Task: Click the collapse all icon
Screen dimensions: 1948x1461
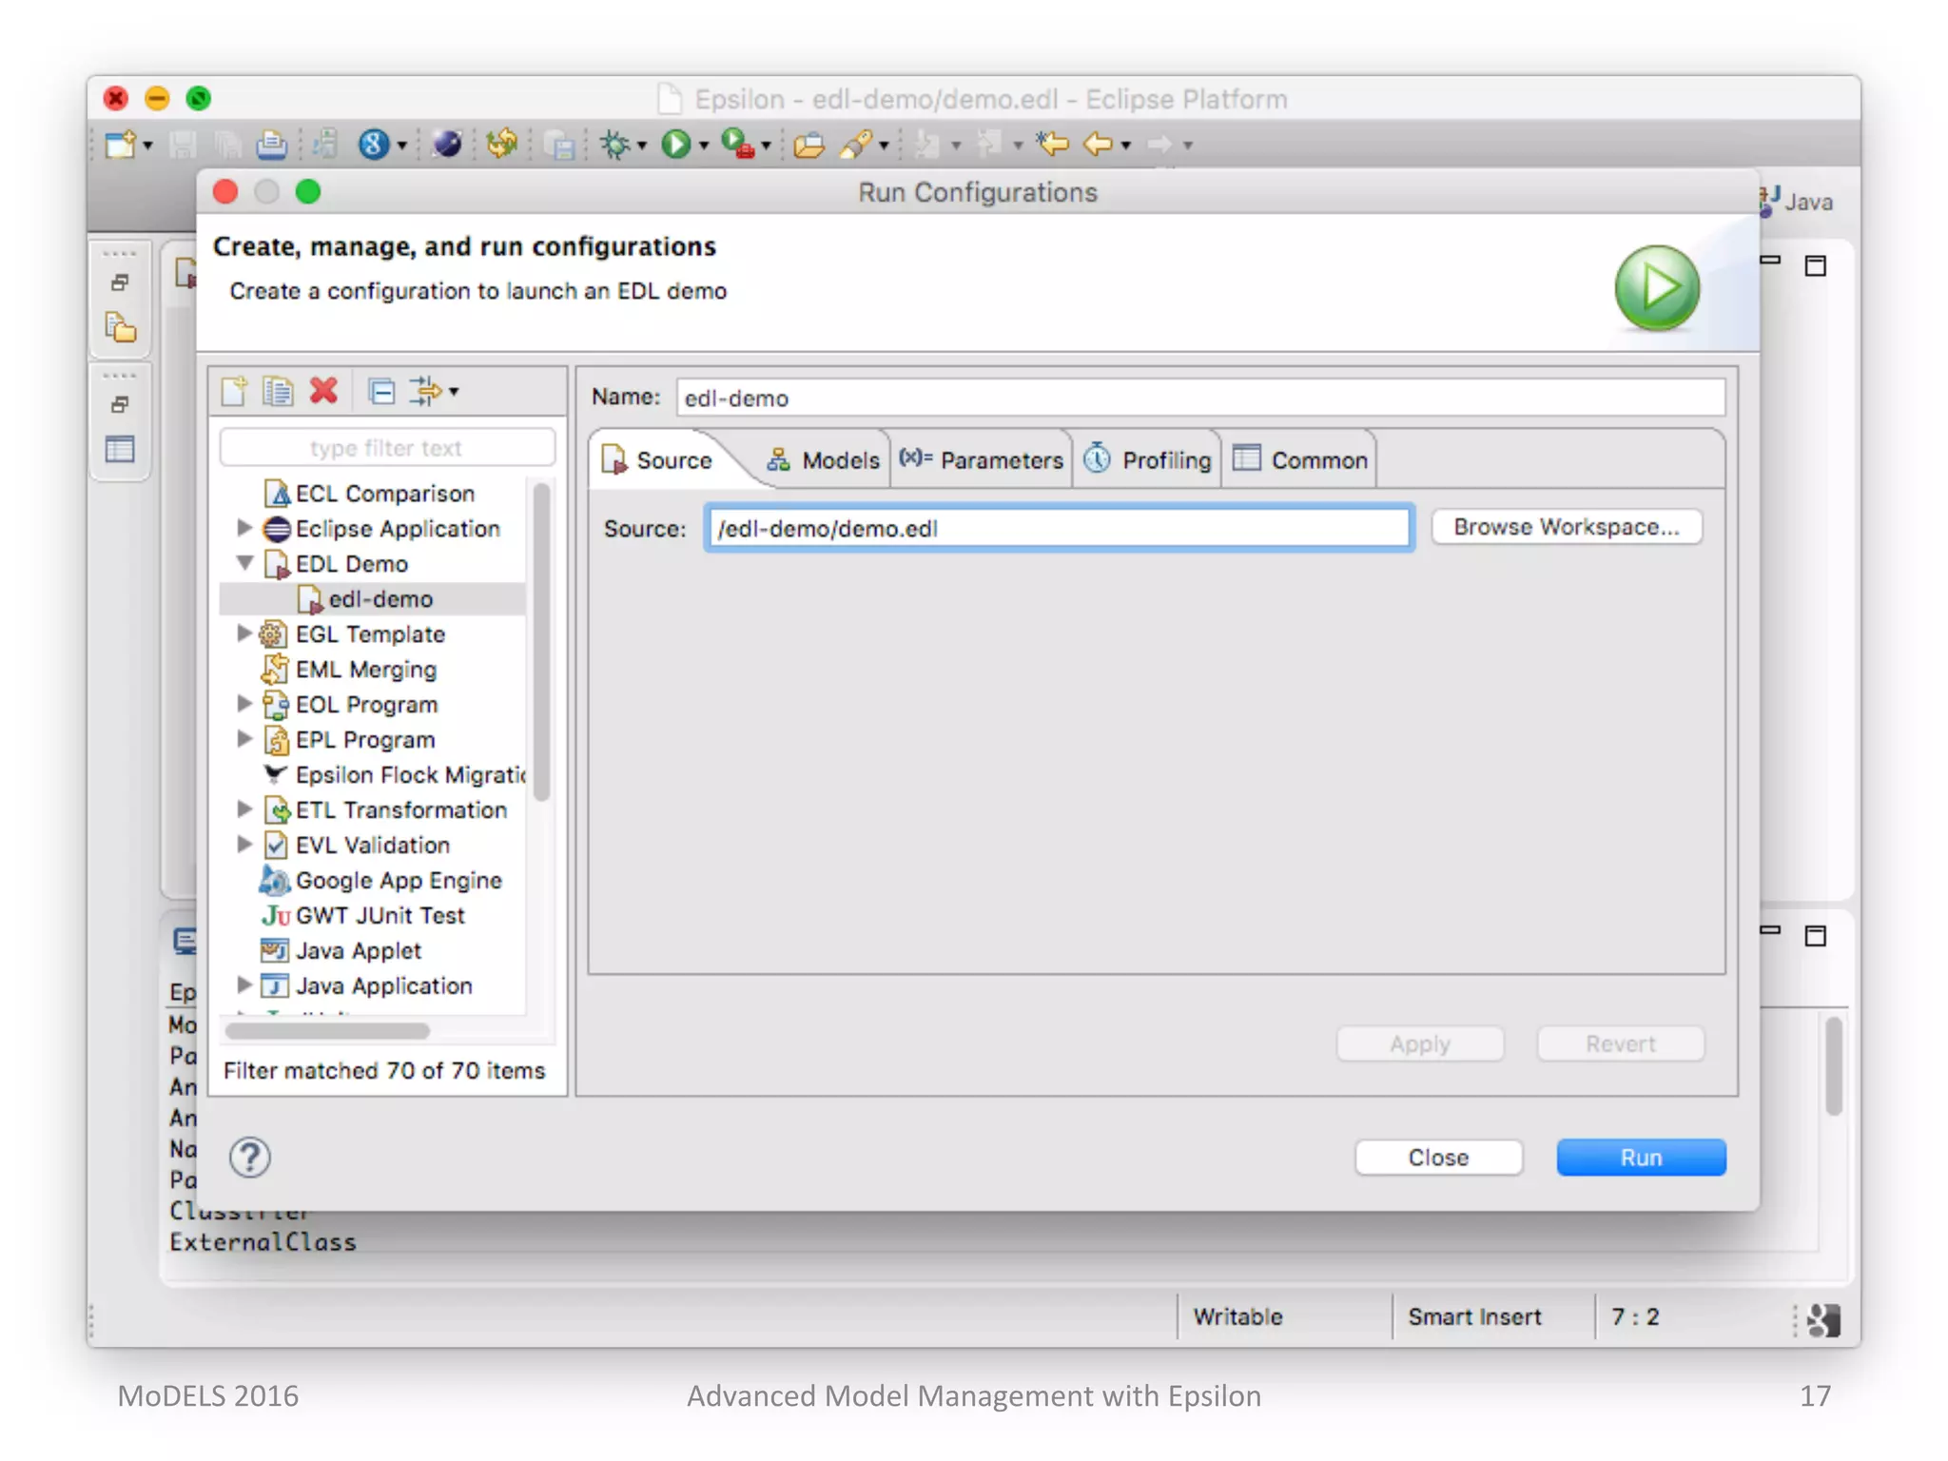Action: pos(381,391)
